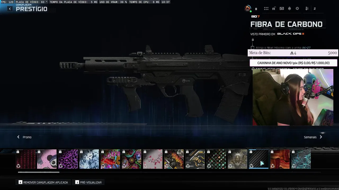Select the neon sugar skull camouflage
Image resolution: width=339 pixels, height=190 pixels.
[x=132, y=159]
